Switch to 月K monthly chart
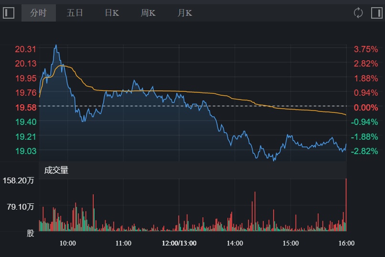The image size is (385, 257). point(185,13)
